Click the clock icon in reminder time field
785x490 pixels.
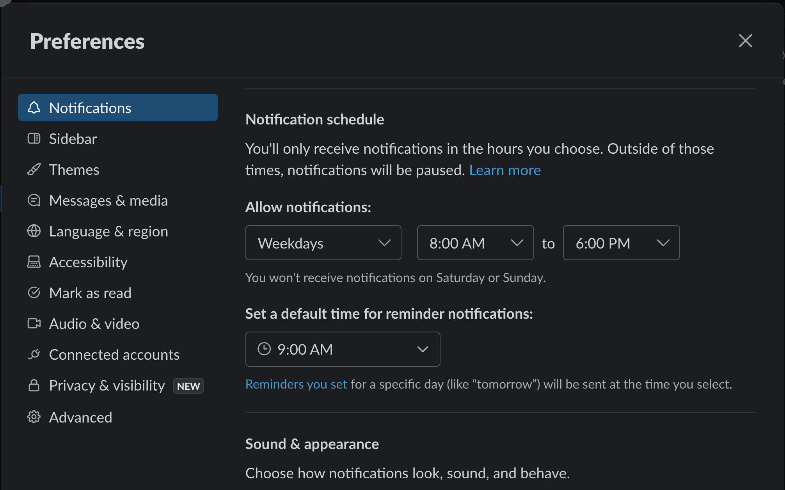pyautogui.click(x=264, y=349)
